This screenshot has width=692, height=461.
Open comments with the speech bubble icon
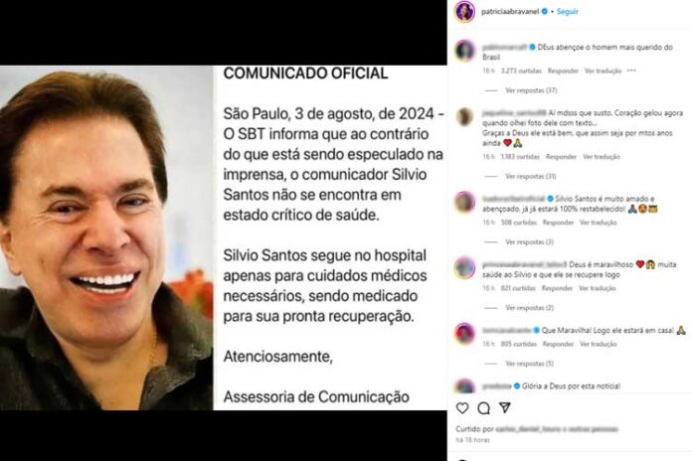pyautogui.click(x=483, y=408)
